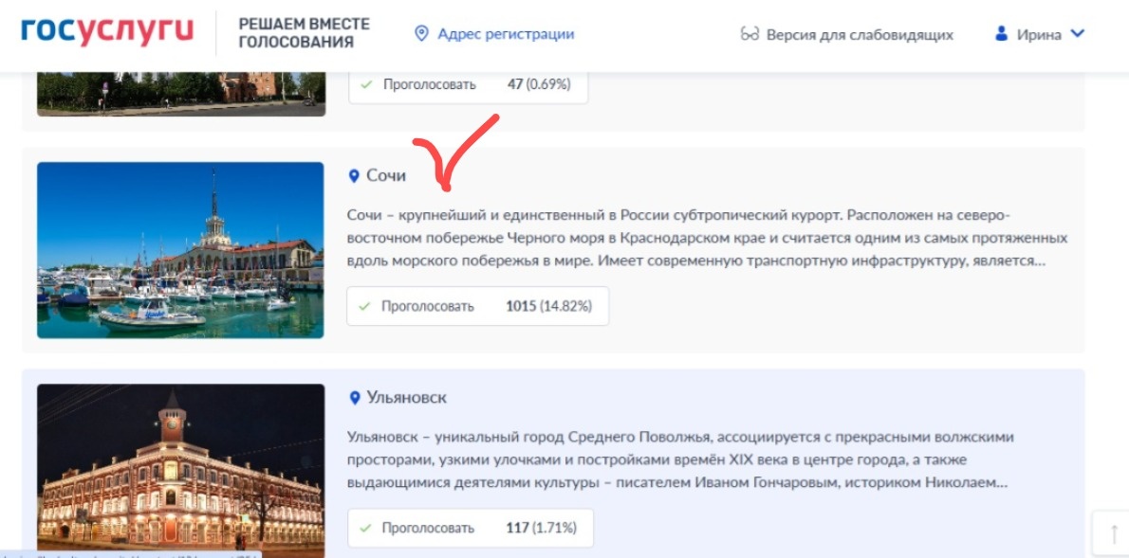This screenshot has width=1129, height=558.
Task: Click the Ульяновск description paragraph text
Action: (681, 460)
